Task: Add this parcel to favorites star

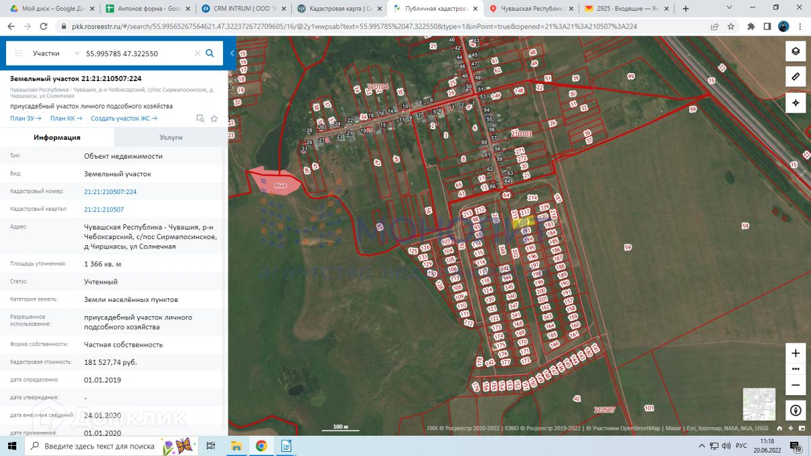Action: pos(214,118)
